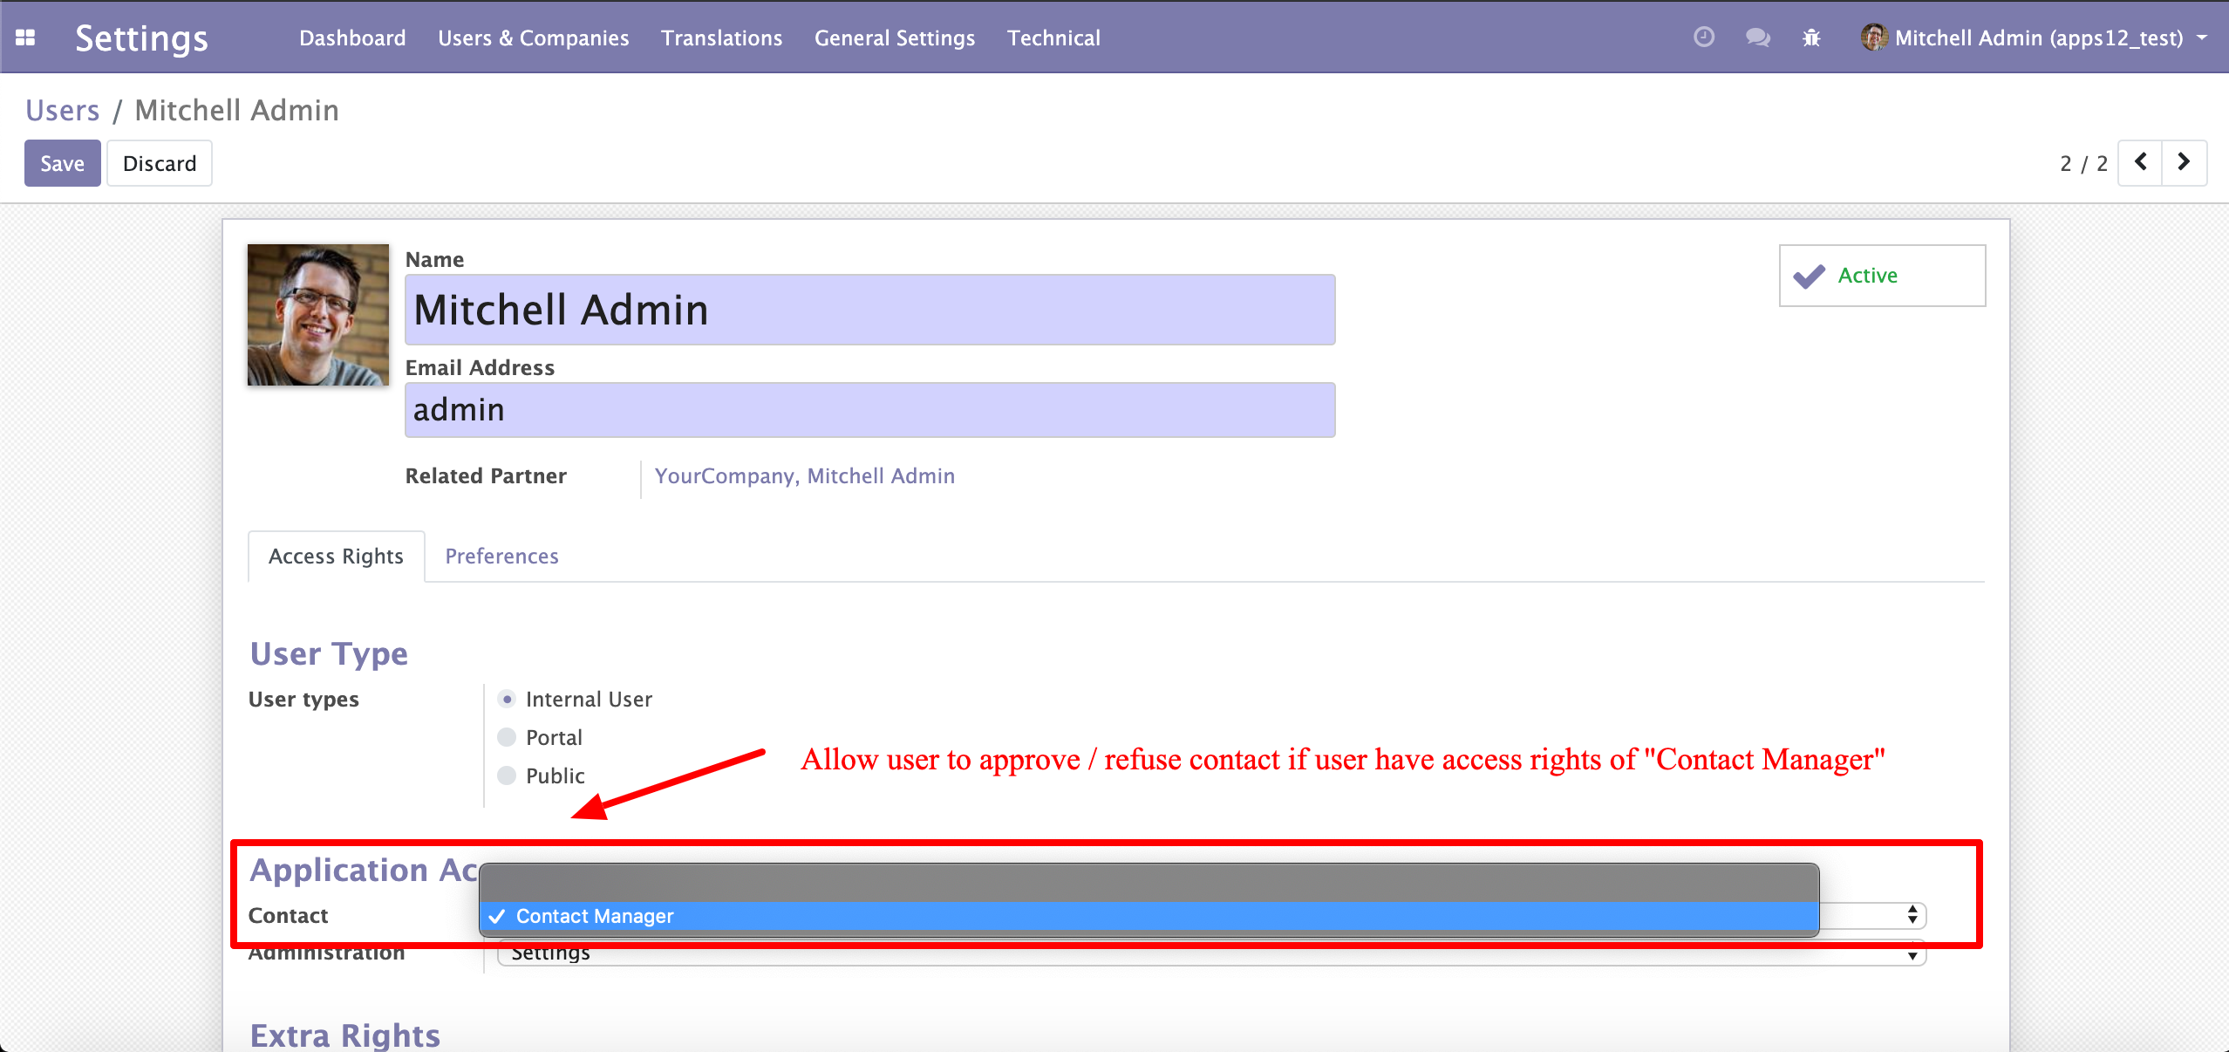Click the clock activities icon
The image size is (2229, 1052).
point(1703,38)
